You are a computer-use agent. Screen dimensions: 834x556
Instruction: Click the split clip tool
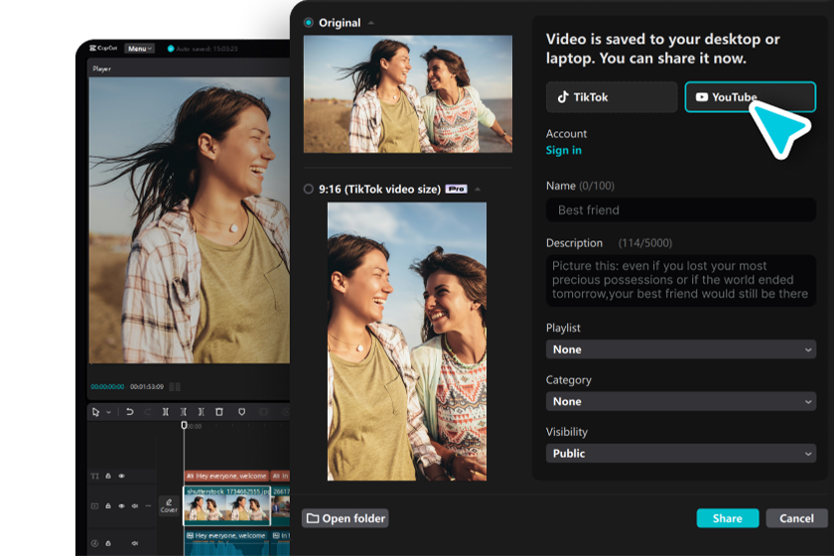(166, 412)
